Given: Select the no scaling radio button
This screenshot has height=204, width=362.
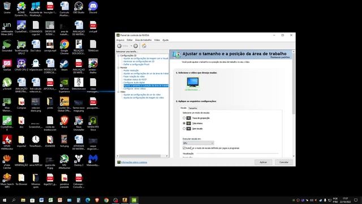Looking at the screenshot, I should (x=184, y=129).
